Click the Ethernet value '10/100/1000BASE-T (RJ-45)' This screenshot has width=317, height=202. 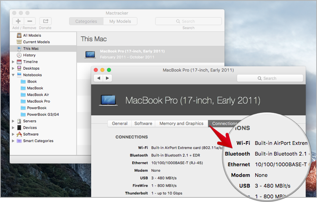click(177, 163)
